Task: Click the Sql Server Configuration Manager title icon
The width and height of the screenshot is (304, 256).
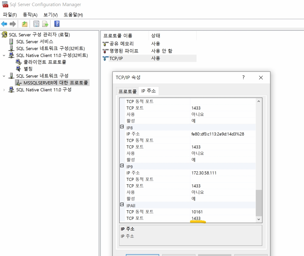Action: pos(5,4)
